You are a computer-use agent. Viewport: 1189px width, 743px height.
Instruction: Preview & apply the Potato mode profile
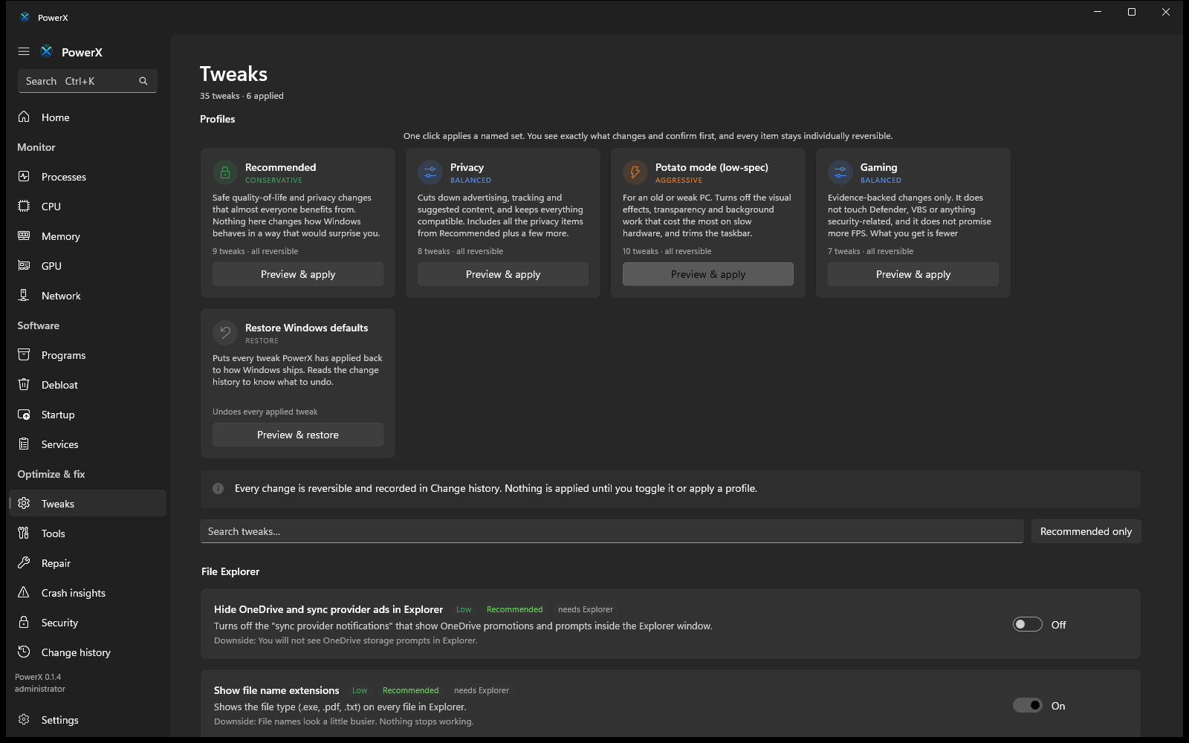708,274
